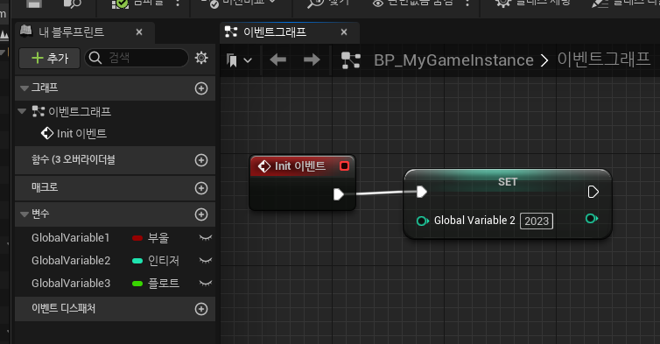Open the 부울 type dropdown for GlobalVariable1
The image size is (660, 344).
coord(158,238)
